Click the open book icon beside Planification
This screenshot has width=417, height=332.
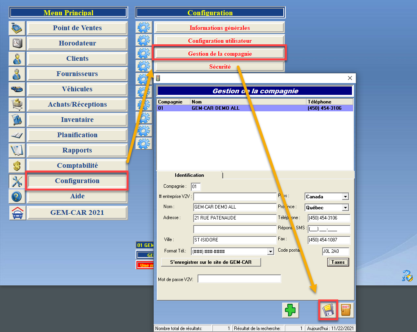click(17, 135)
